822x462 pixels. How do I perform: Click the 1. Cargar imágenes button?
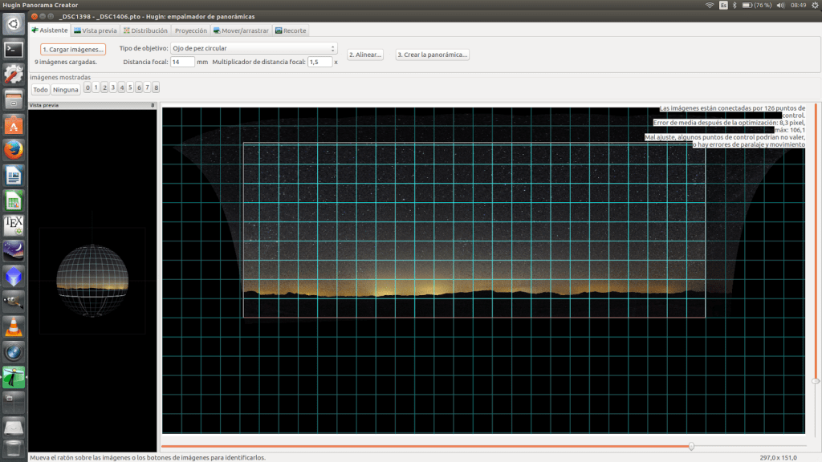pyautogui.click(x=73, y=49)
